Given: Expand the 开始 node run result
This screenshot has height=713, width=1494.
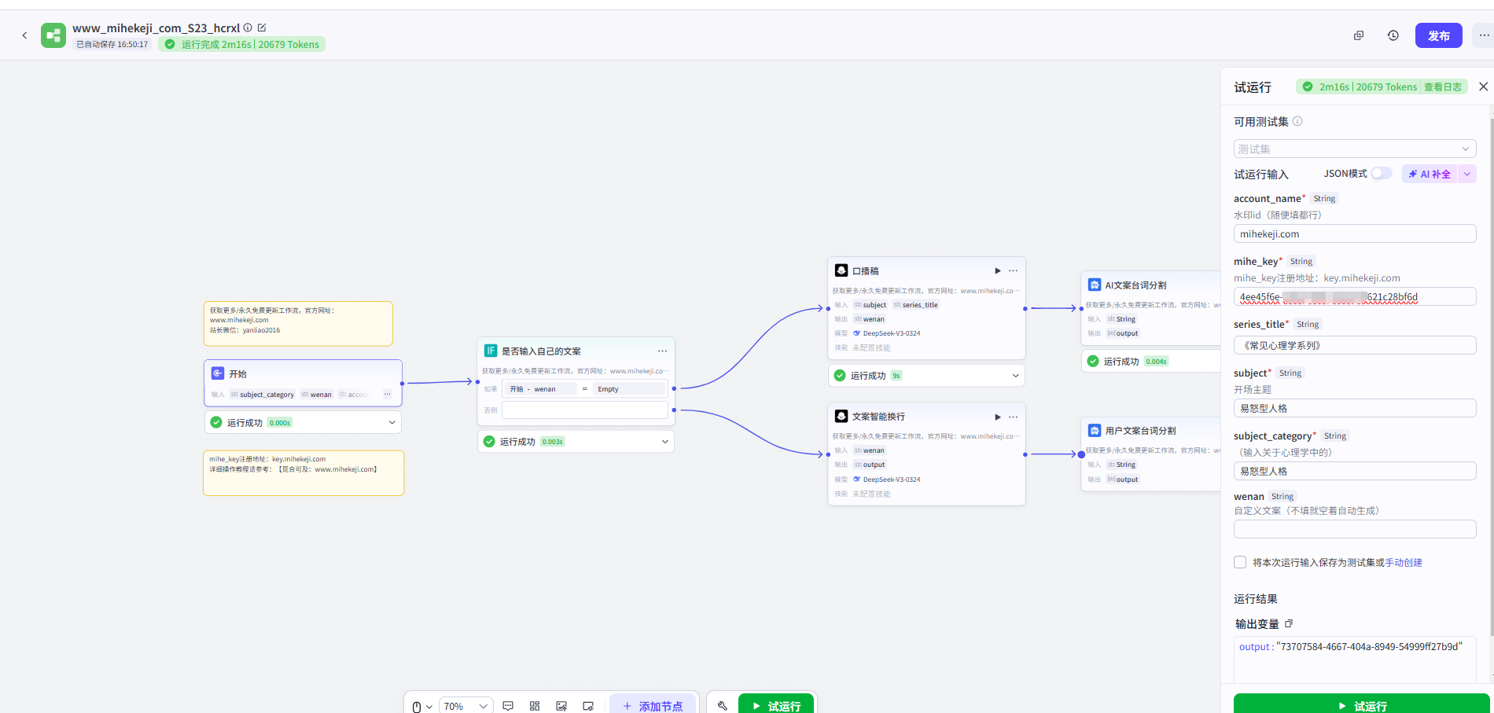Looking at the screenshot, I should tap(392, 422).
